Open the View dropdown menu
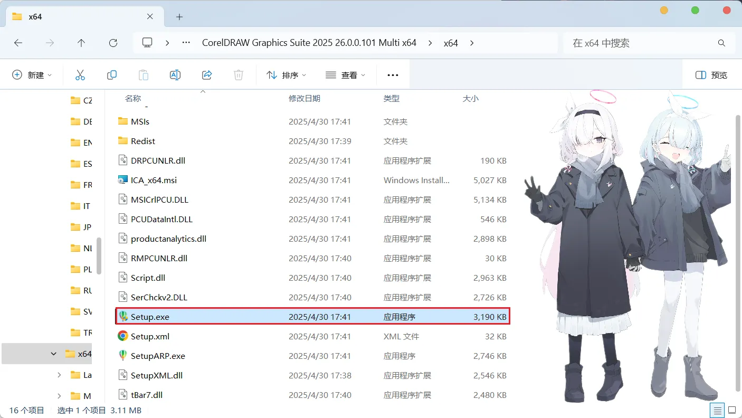This screenshot has width=742, height=418. click(345, 75)
